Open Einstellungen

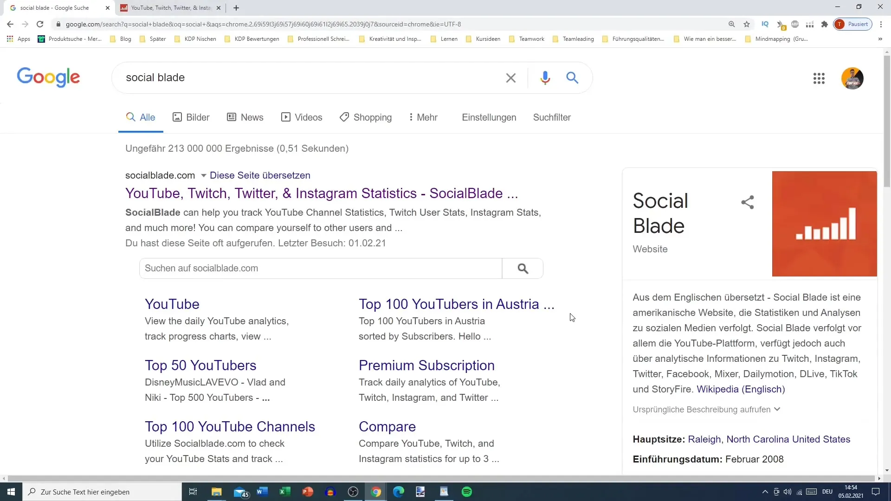click(x=489, y=117)
